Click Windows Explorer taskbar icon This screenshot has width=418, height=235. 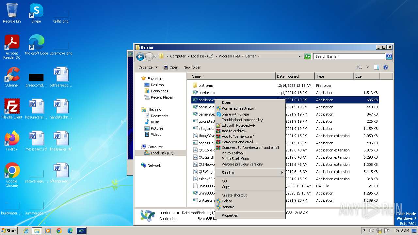pyautogui.click(x=37, y=231)
